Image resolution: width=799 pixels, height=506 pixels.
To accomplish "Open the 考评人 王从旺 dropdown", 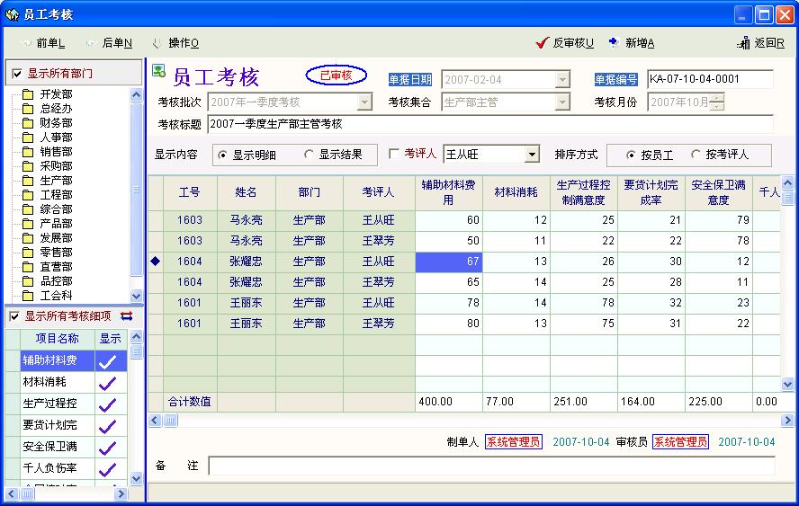I will 532,155.
